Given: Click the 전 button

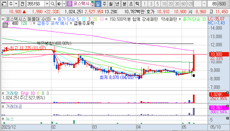Looking at the screenshot, I should pos(22,4).
